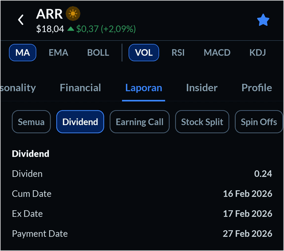Image resolution: width=284 pixels, height=251 pixels.
Task: Filter reports by Semua
Action: click(x=31, y=122)
